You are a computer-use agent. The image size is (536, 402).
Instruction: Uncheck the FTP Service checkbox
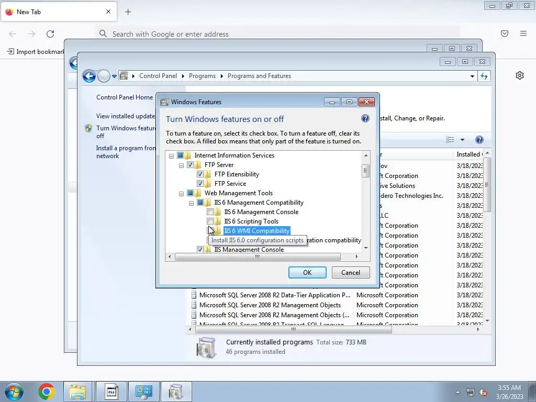(200, 184)
